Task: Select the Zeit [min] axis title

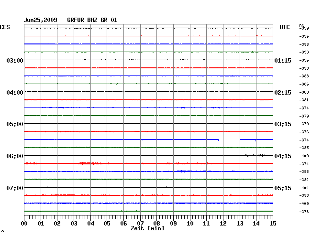Action: [147, 228]
